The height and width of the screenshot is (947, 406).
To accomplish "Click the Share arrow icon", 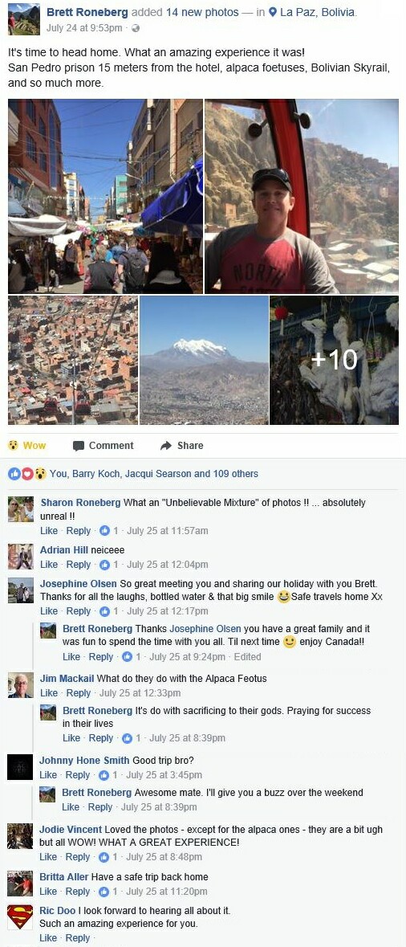I will click(x=166, y=446).
